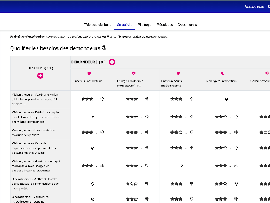270x203 pixels.
Task: Set star rating in Obtenir documents row, Managers innovation
Action: pos(221,148)
